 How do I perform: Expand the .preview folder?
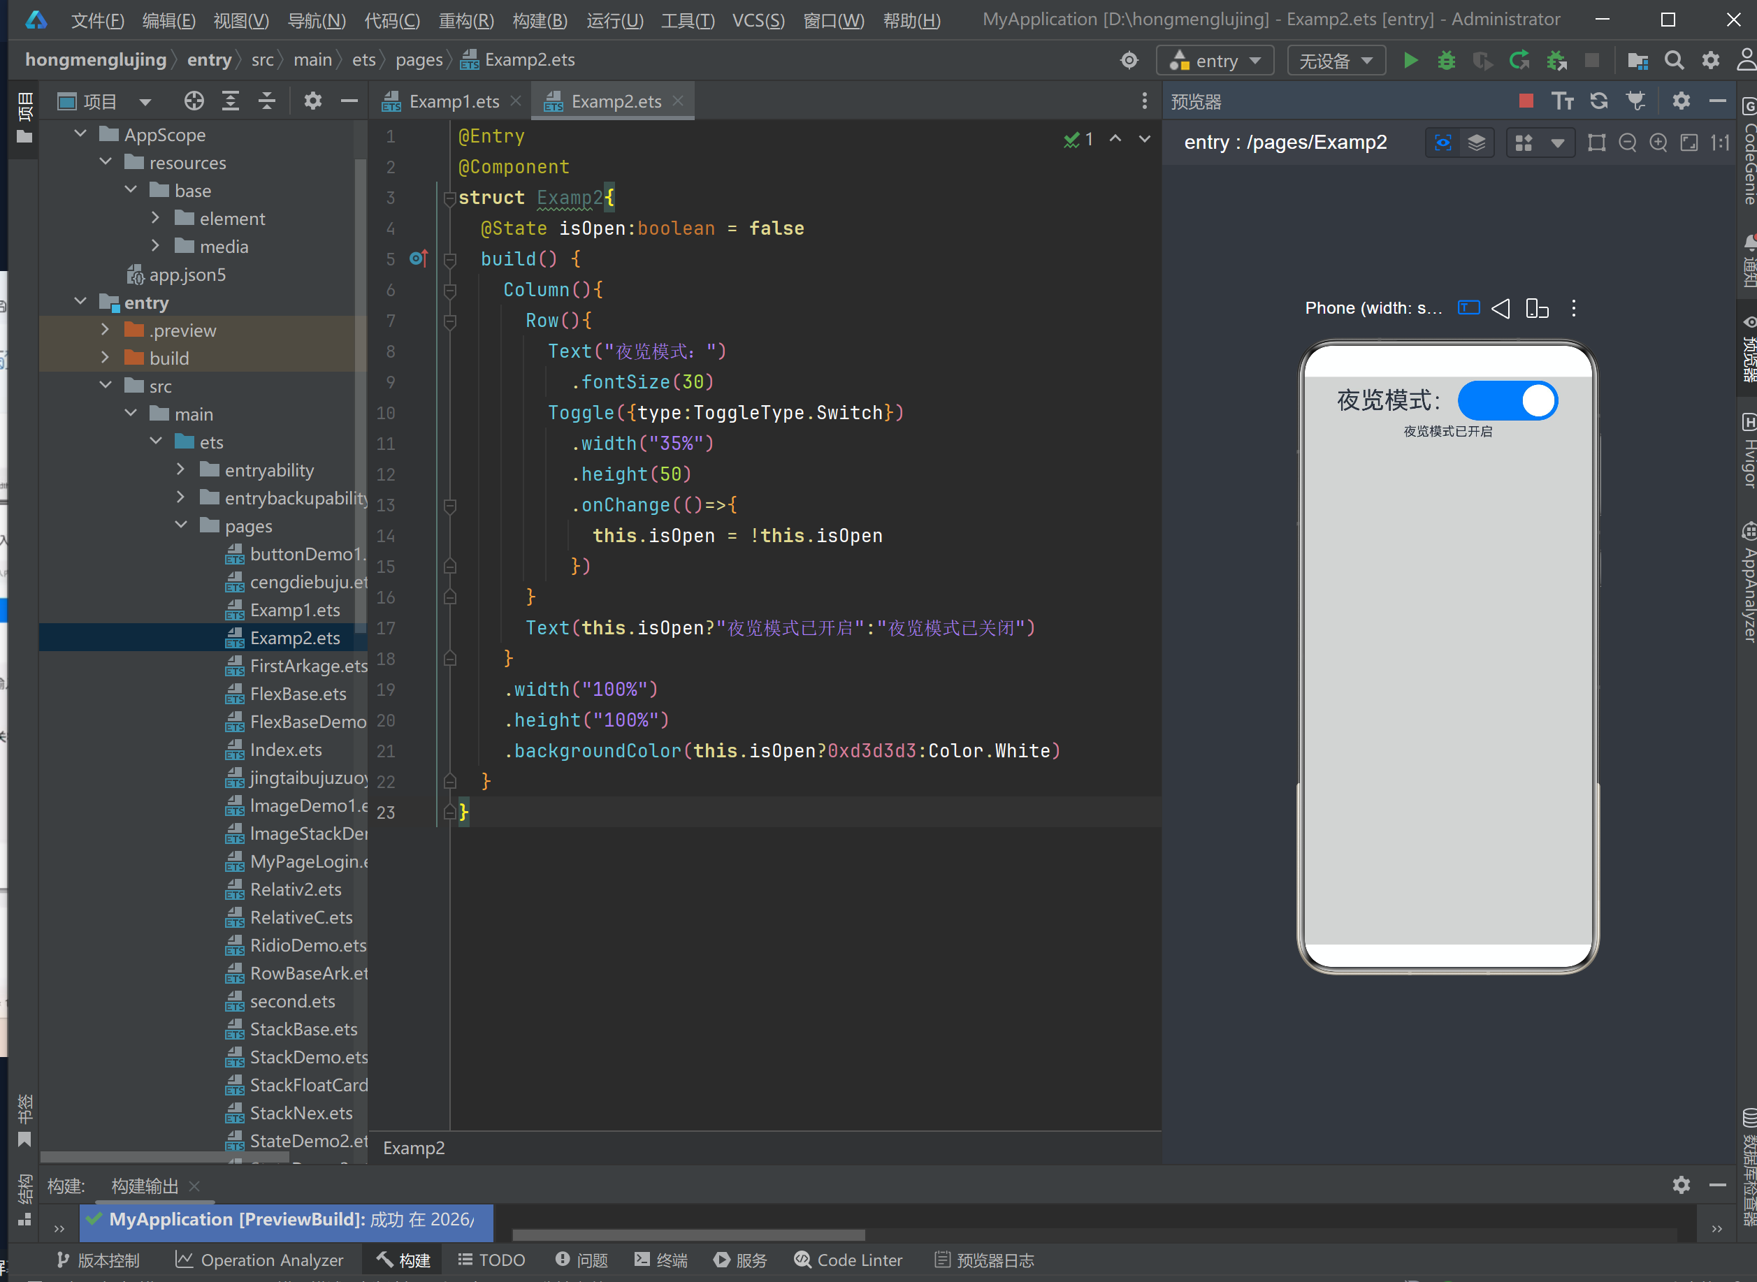click(106, 330)
